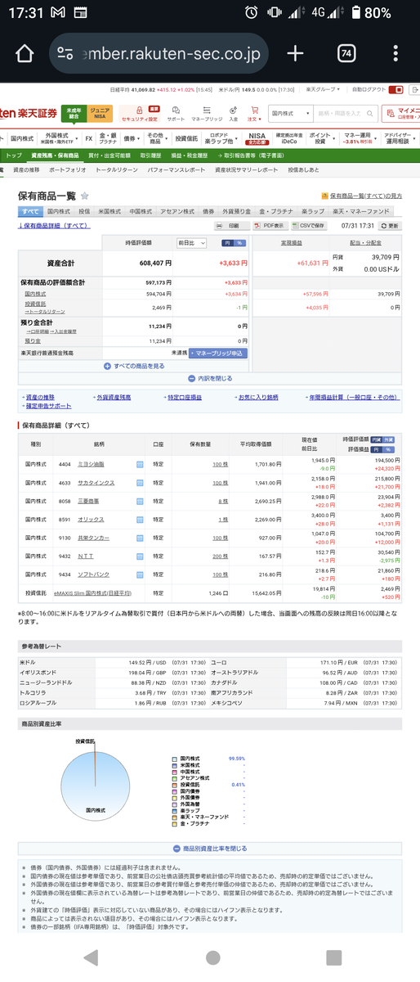
Task: Click the マネーブリッジ申込 button
Action: tap(217, 353)
